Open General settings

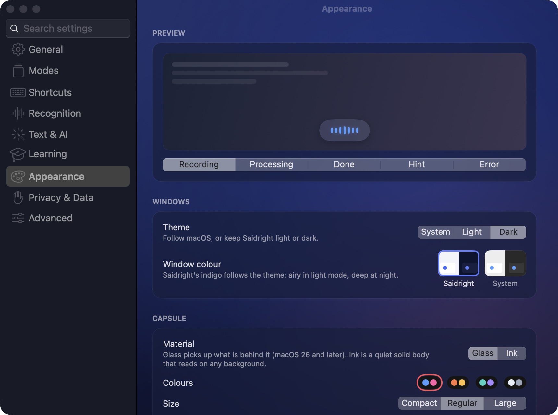(x=68, y=49)
